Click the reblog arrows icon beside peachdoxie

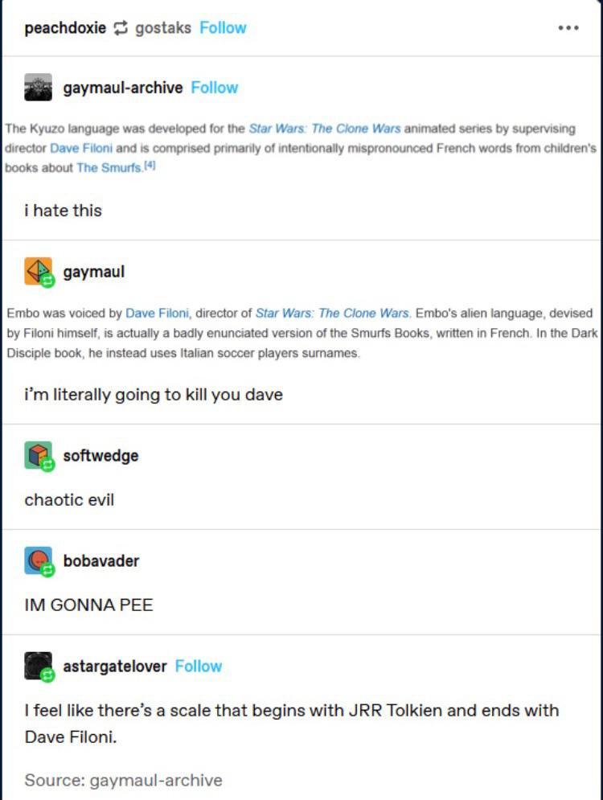pyautogui.click(x=121, y=28)
